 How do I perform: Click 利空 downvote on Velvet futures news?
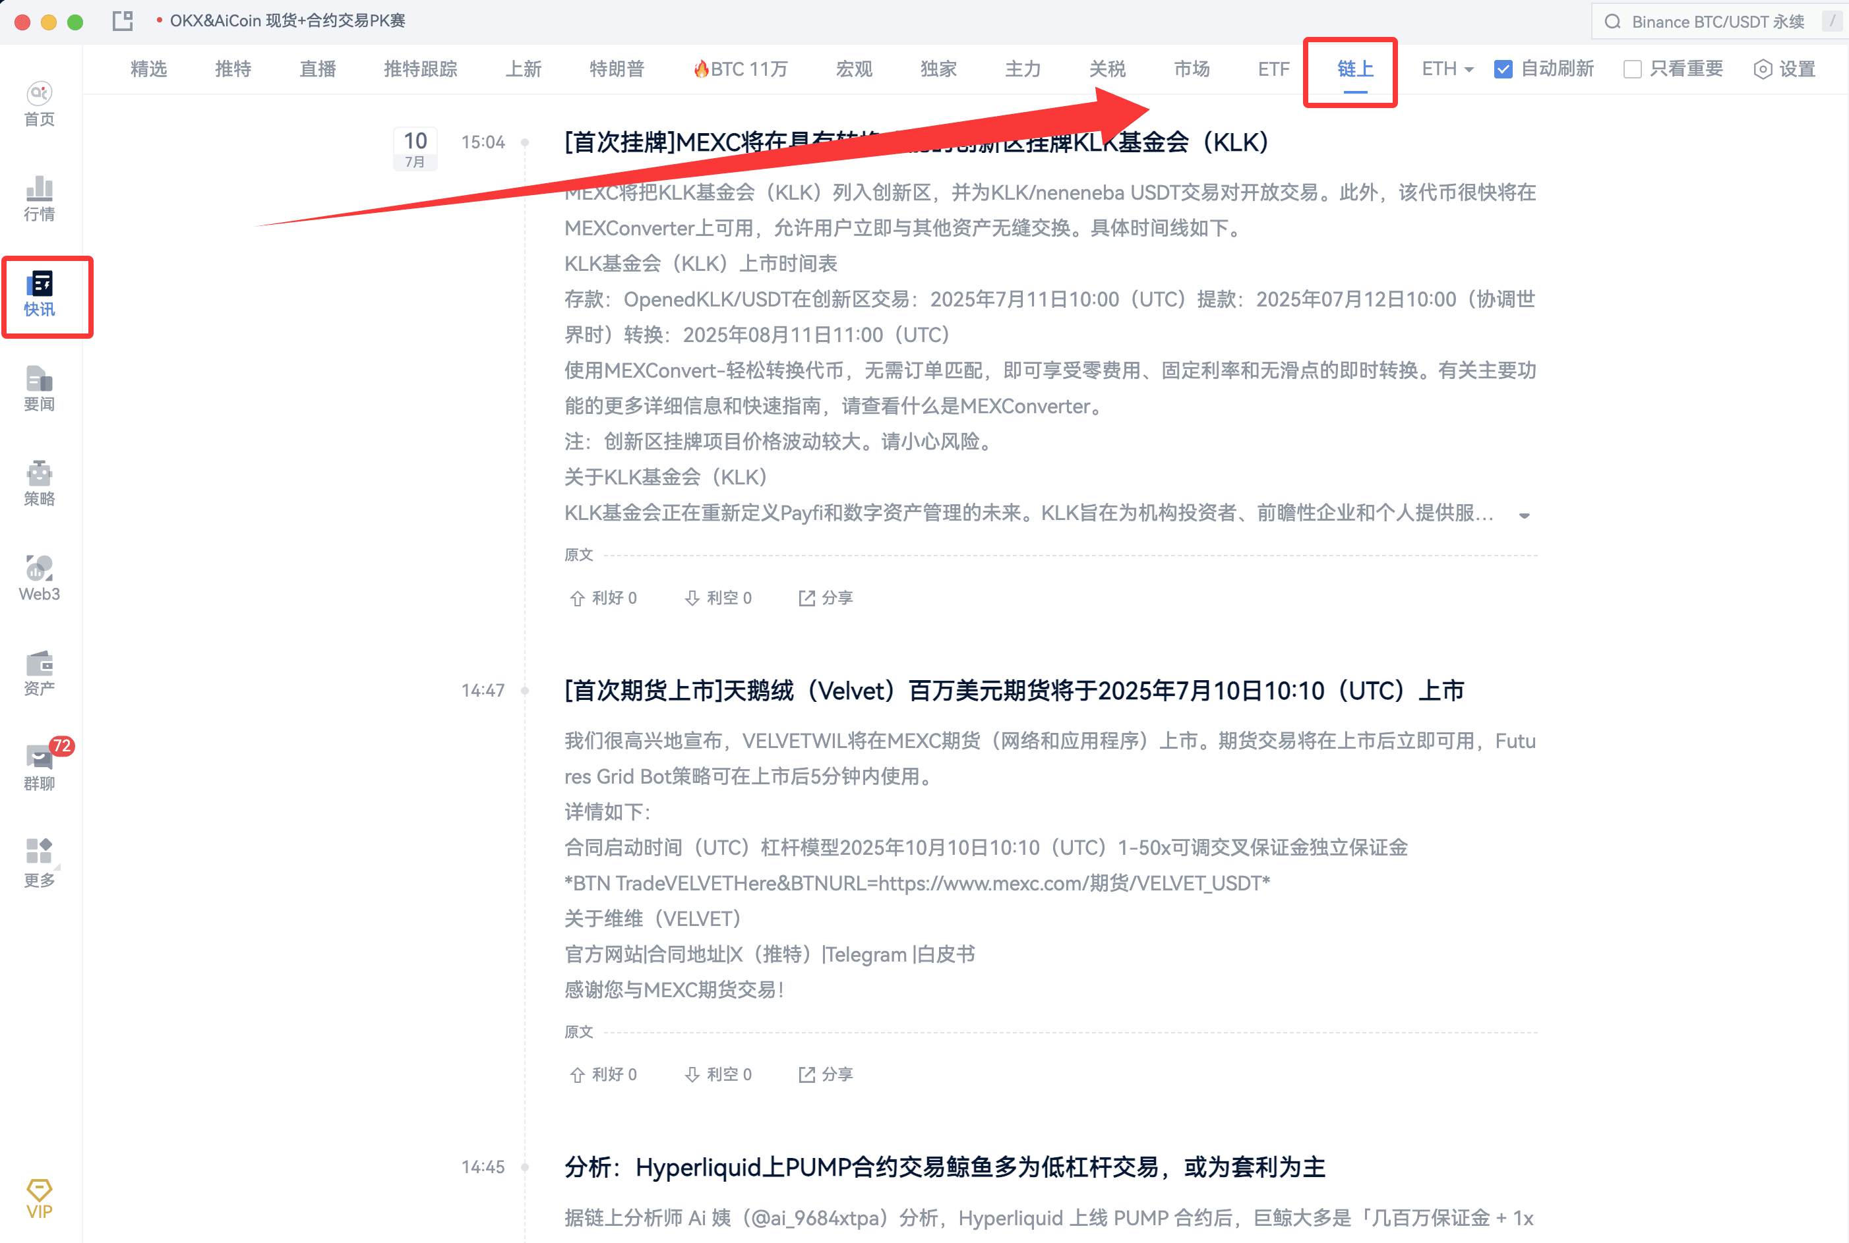718,1074
